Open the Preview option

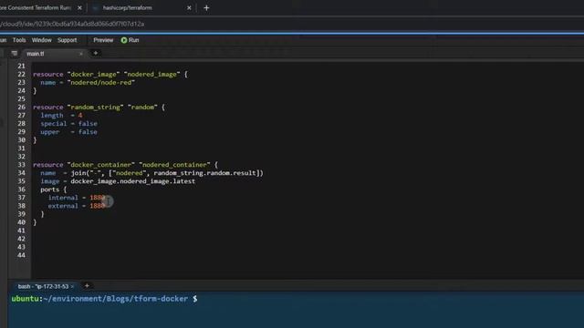[103, 40]
